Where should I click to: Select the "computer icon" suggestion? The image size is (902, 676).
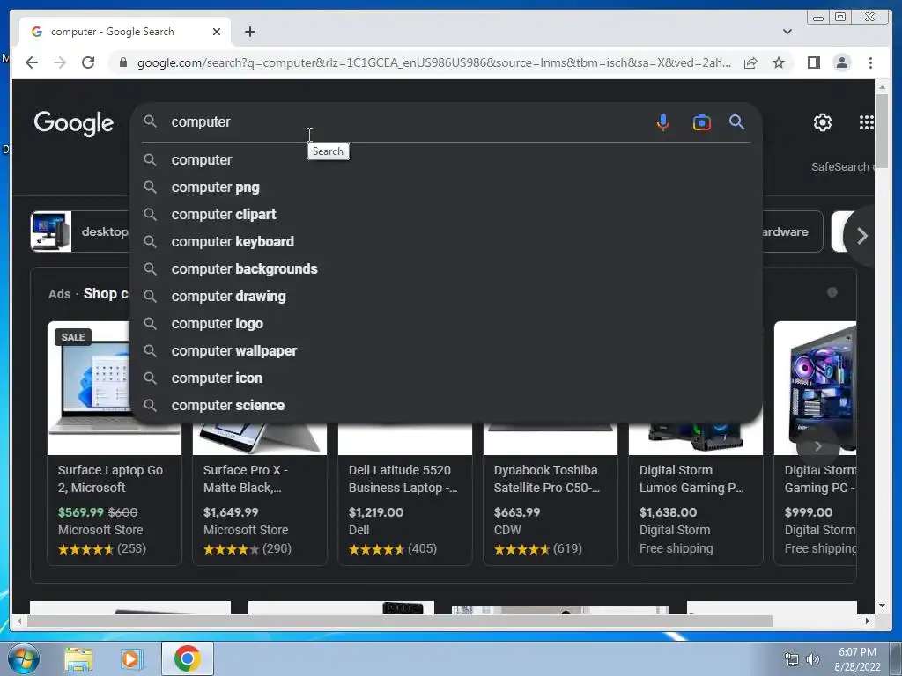pos(447,378)
